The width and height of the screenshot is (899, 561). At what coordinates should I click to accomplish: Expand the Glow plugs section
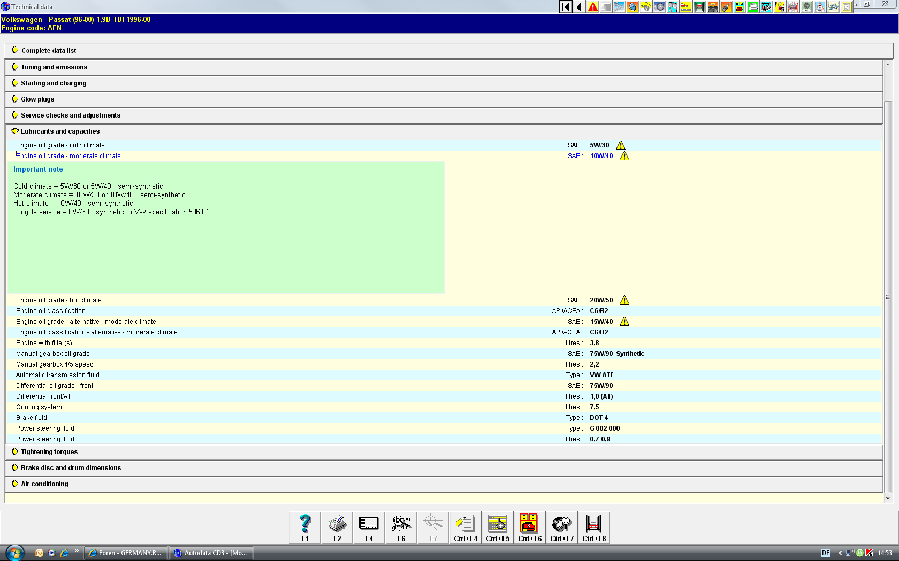(x=37, y=99)
